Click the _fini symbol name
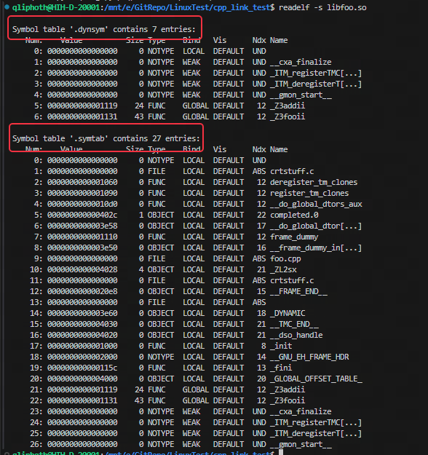This screenshot has height=455, width=428. (281, 368)
